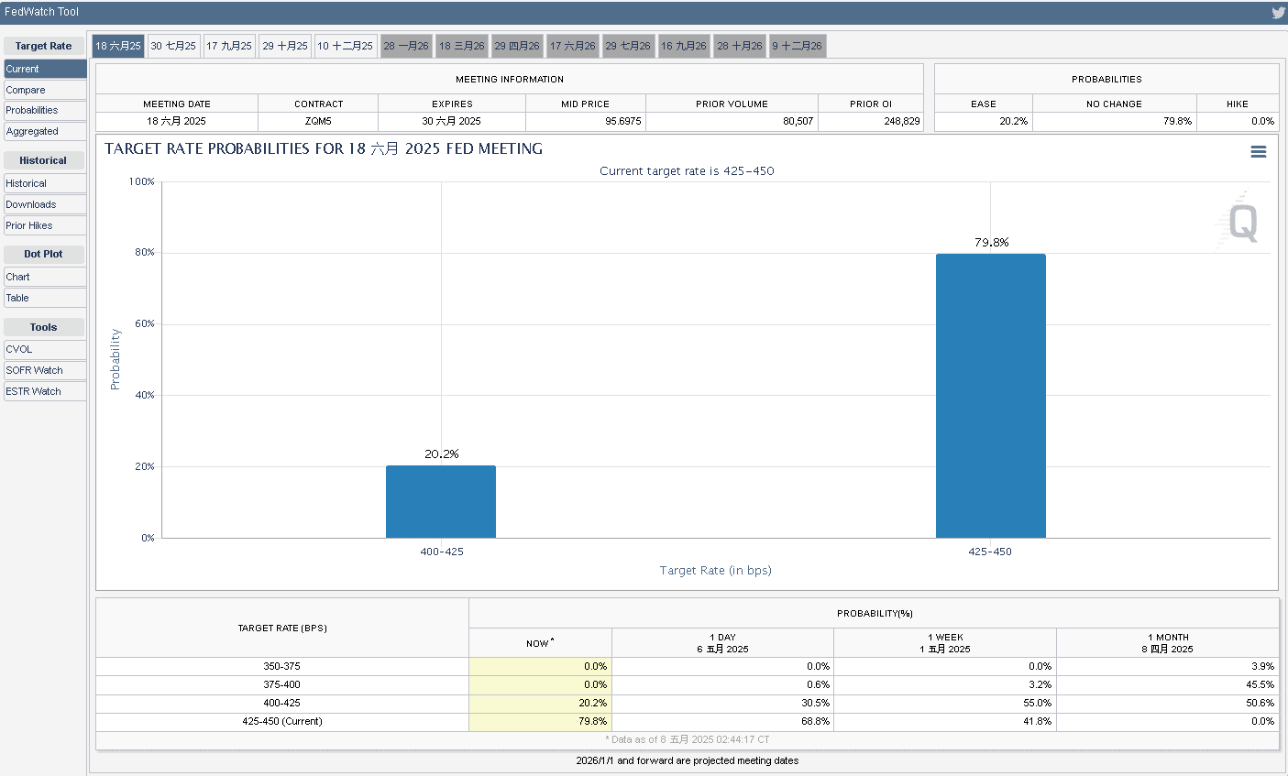
Task: Open the chart hamburger menu icon
Action: point(1259,152)
